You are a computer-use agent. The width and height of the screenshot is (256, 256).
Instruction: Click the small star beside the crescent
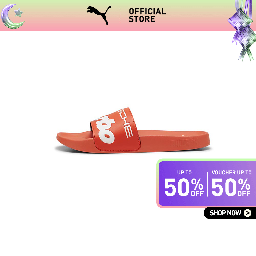(x=19, y=13)
